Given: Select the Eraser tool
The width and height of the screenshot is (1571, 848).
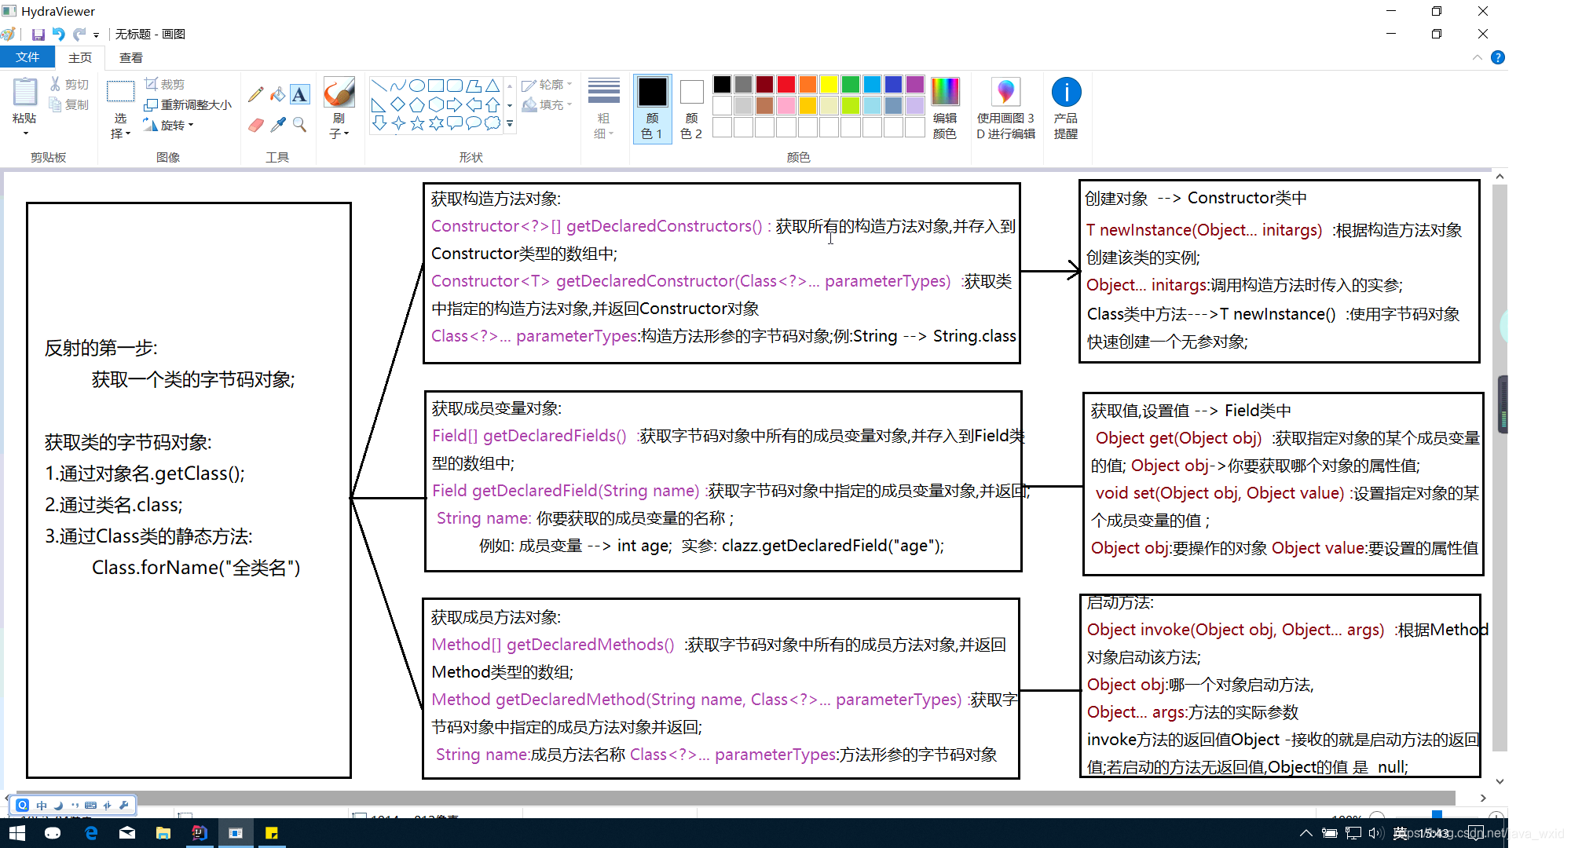Looking at the screenshot, I should point(255,125).
